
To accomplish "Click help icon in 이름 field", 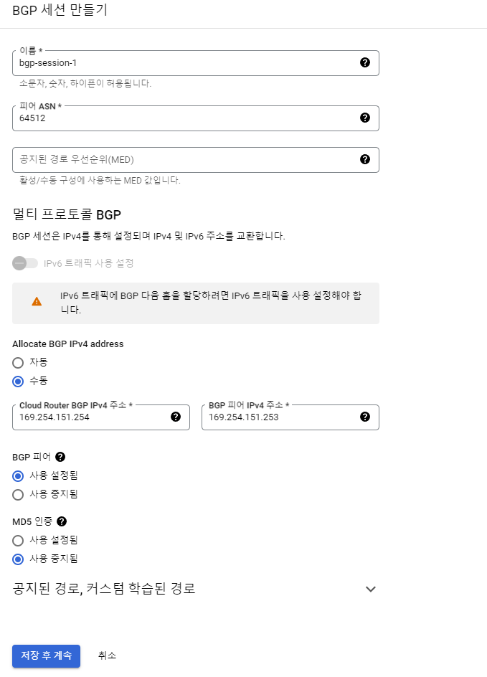I will click(x=365, y=62).
